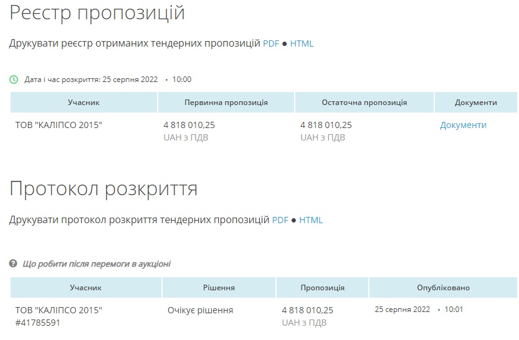Screen dimensions: 519x340
Task: Click Пропозиція header in the protocol table
Action: point(322,288)
